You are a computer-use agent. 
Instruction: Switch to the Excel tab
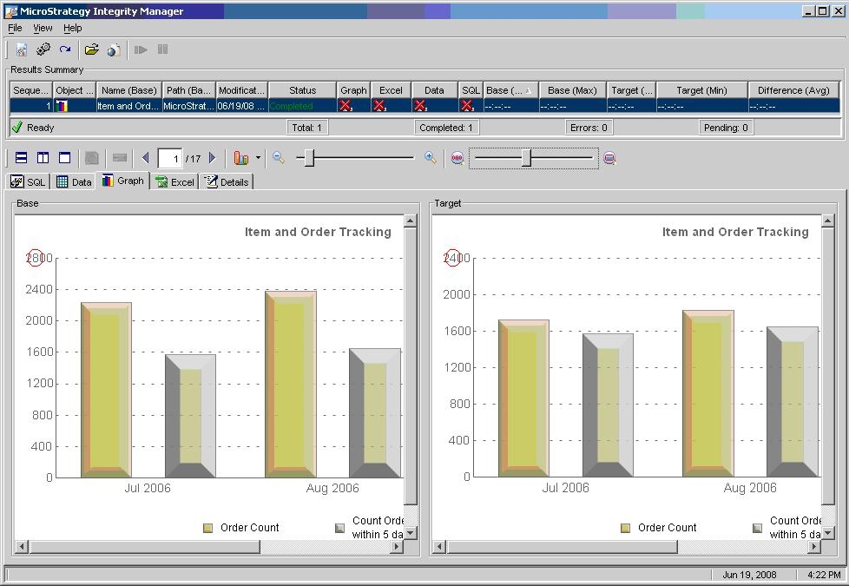click(x=174, y=182)
